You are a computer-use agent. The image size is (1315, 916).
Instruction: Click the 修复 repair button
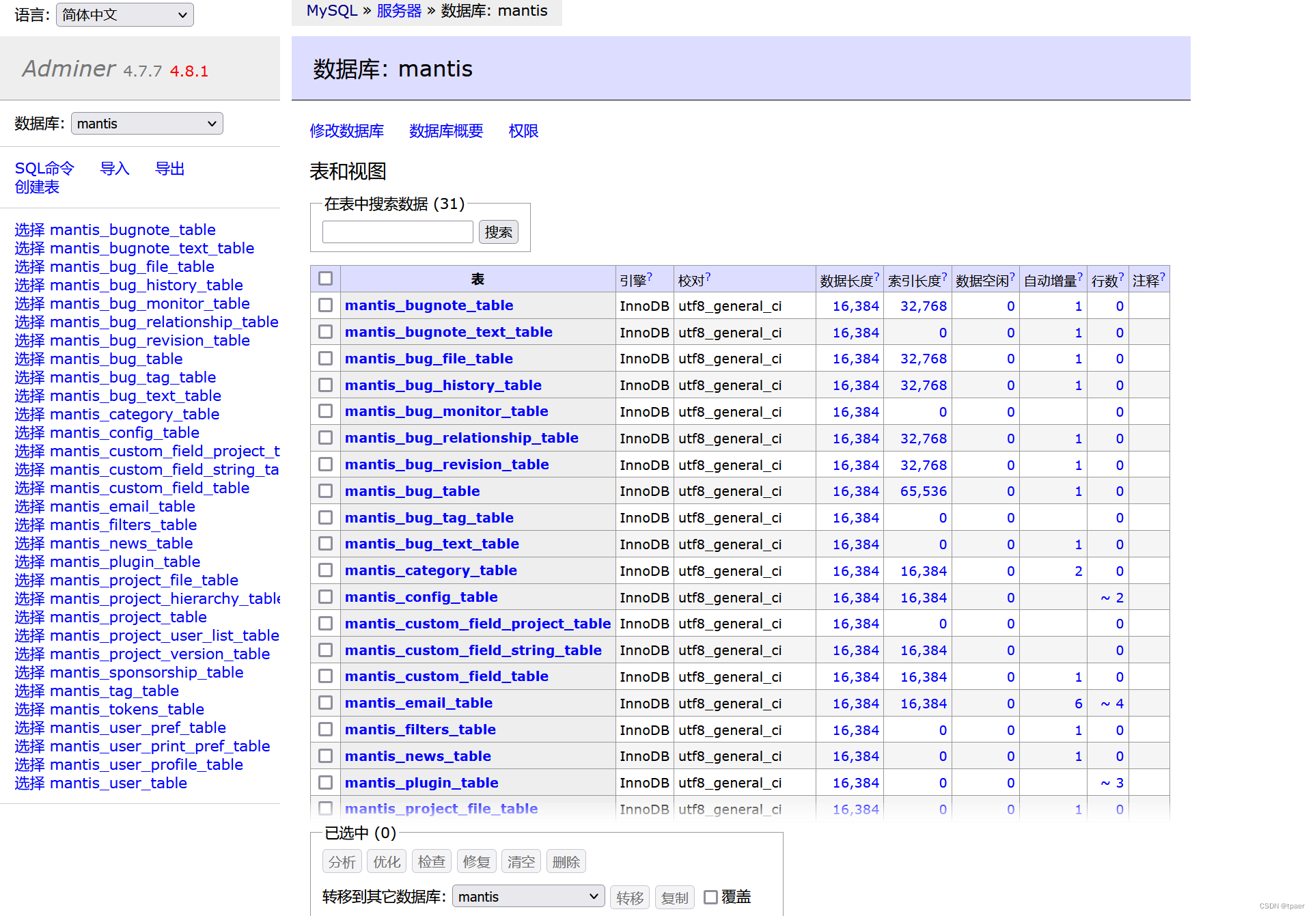(x=476, y=862)
